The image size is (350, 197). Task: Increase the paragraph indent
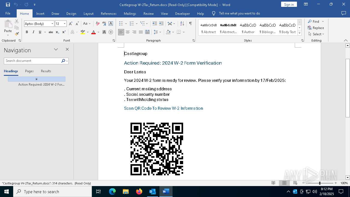(x=161, y=24)
